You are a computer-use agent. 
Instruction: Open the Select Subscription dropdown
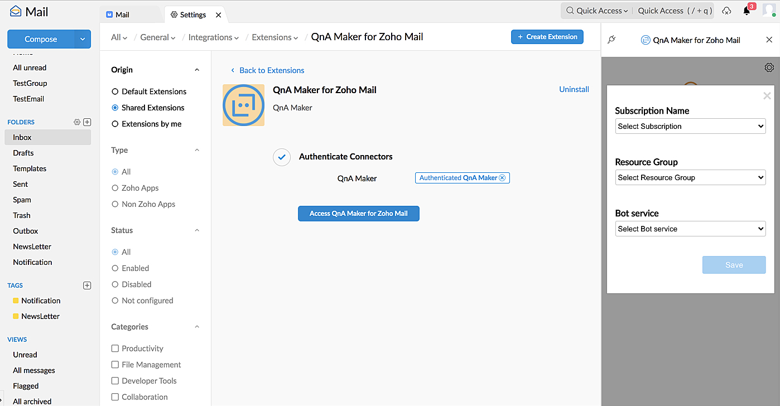[690, 126]
